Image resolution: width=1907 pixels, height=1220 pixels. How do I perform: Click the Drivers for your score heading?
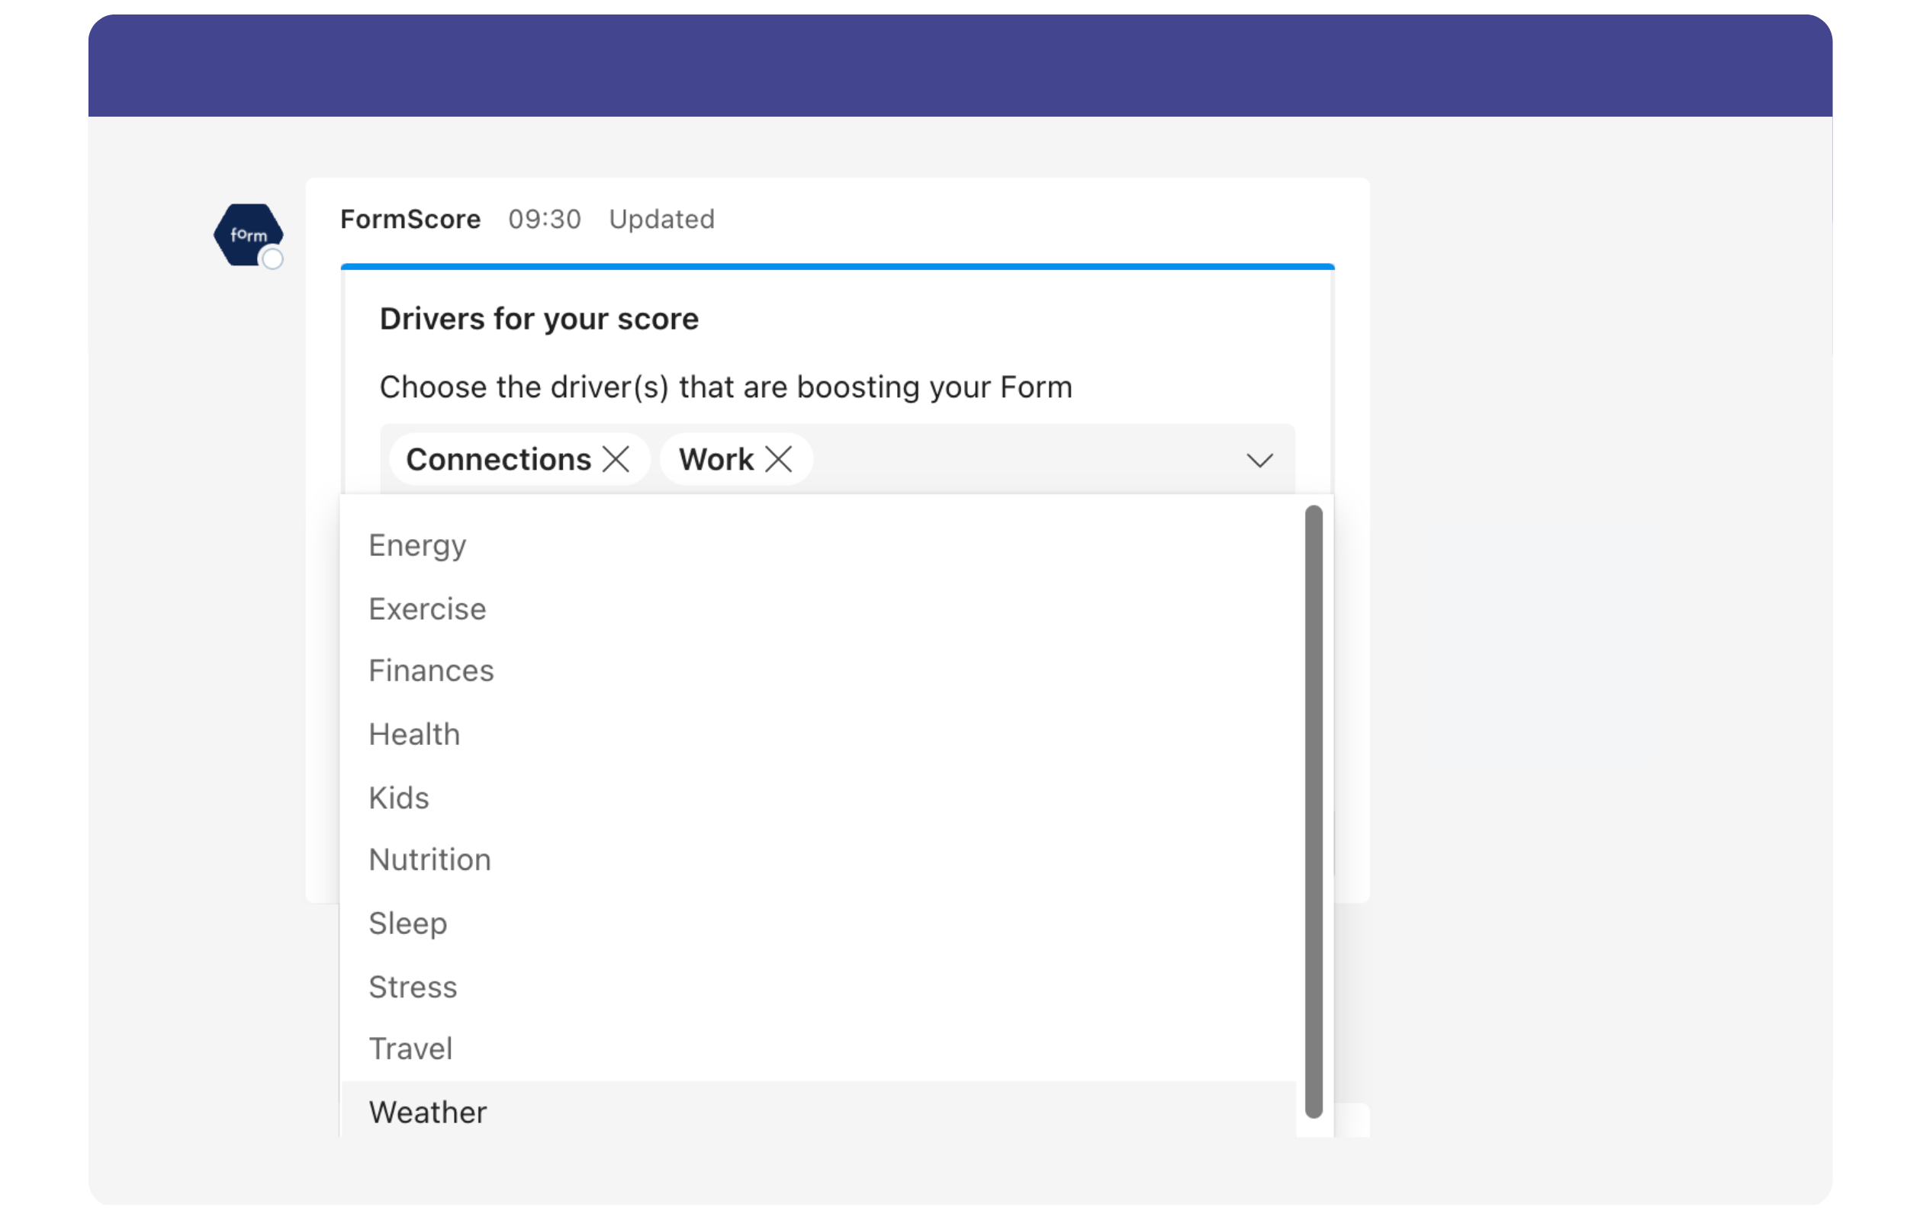[x=539, y=319]
